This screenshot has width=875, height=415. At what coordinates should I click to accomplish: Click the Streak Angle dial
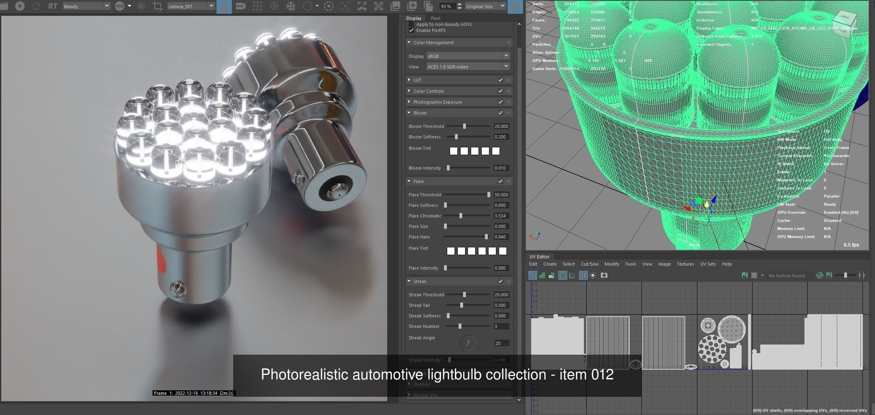click(x=468, y=343)
